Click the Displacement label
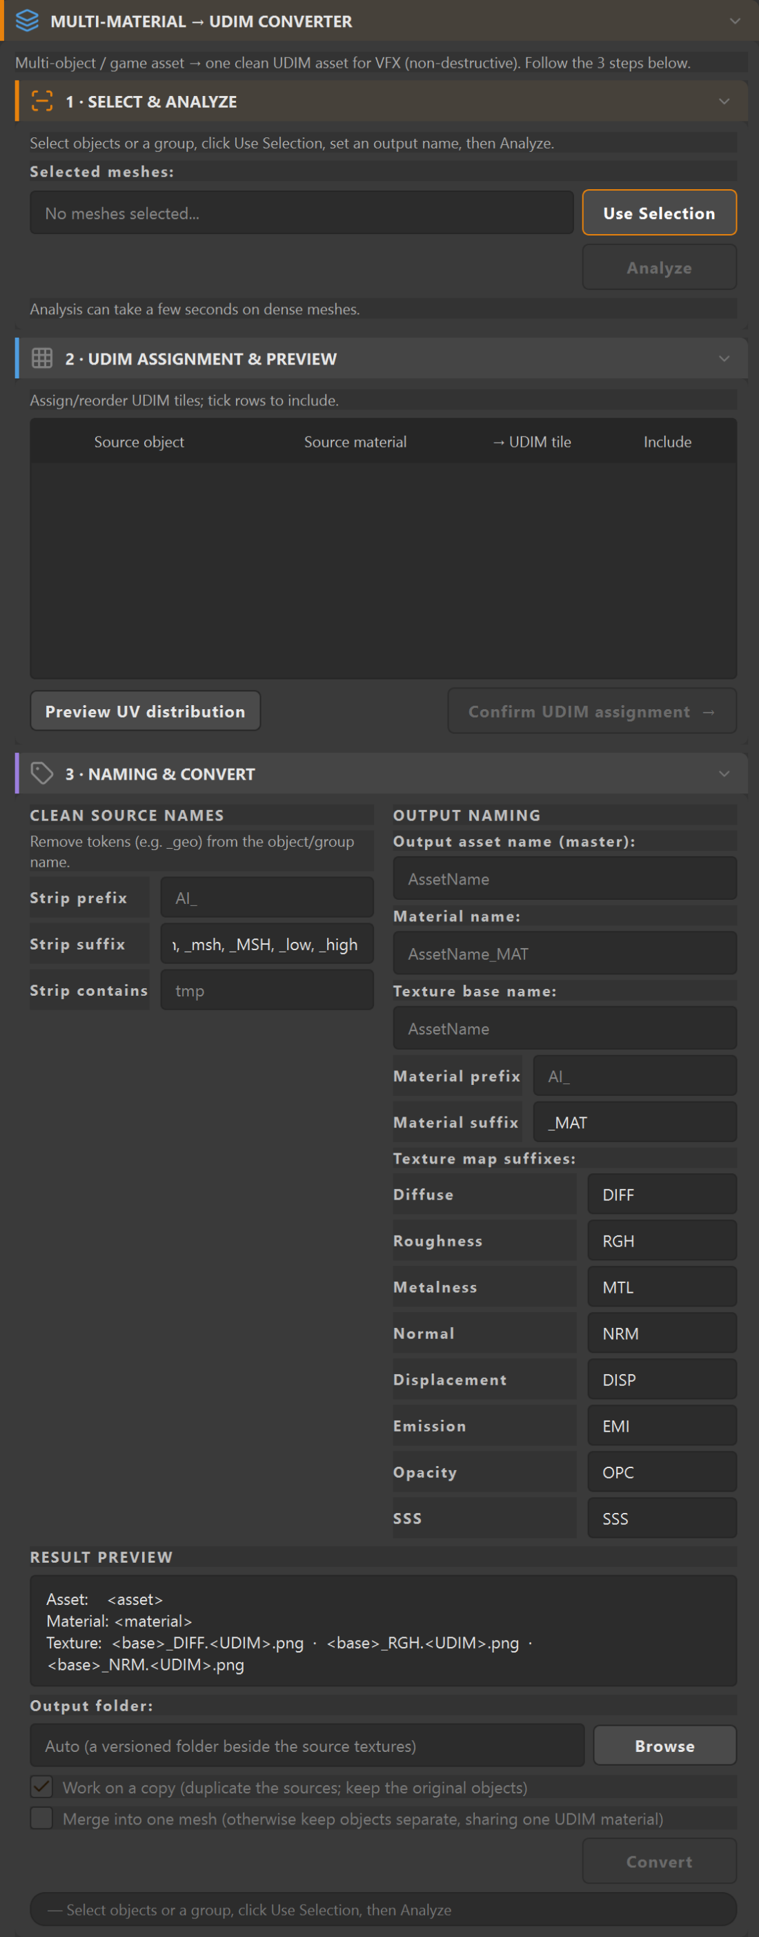Image resolution: width=759 pixels, height=1937 pixels. (x=449, y=1379)
